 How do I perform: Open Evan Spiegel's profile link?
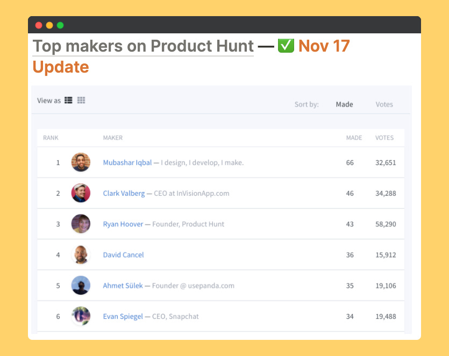[x=123, y=316]
